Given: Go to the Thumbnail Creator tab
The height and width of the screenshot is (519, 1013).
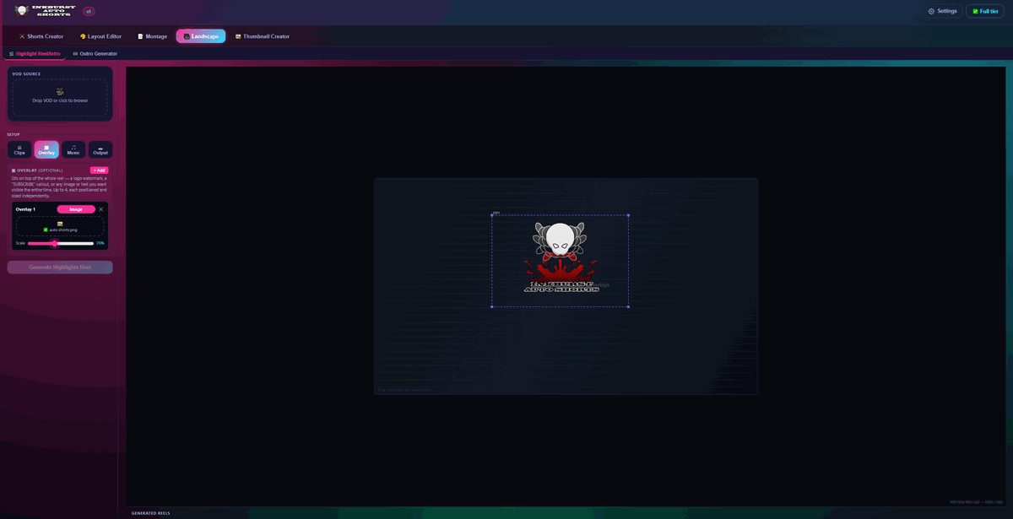Looking at the screenshot, I should coord(263,36).
